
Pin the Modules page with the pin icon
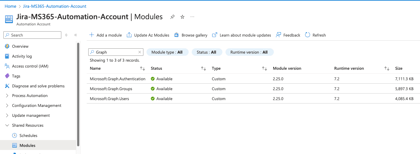coord(173,17)
